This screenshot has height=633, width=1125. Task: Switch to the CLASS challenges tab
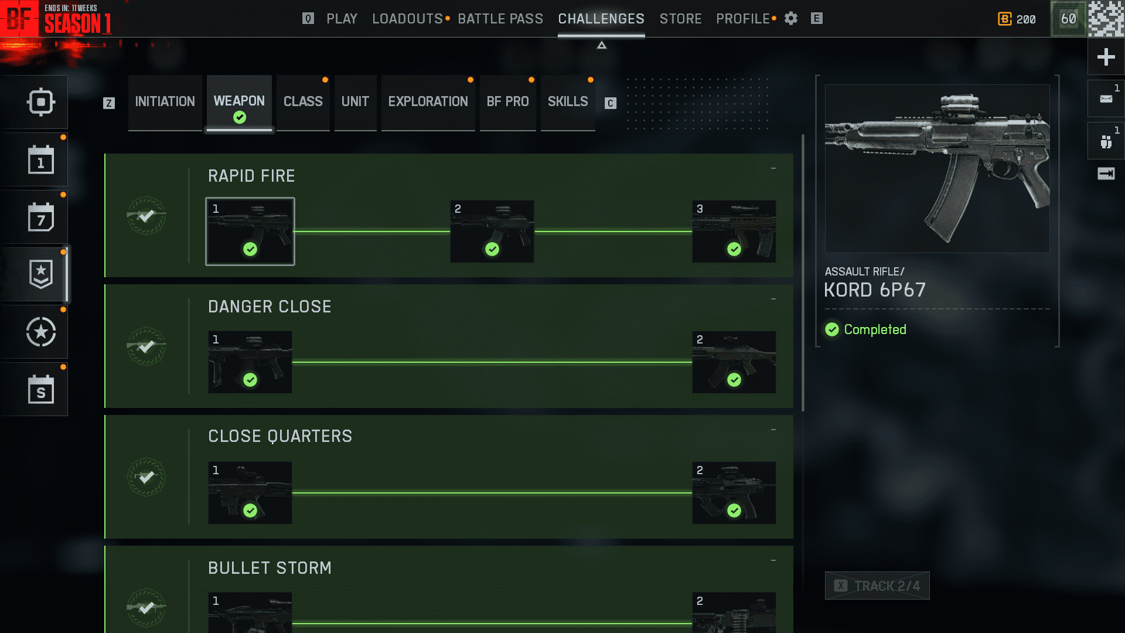(x=303, y=102)
